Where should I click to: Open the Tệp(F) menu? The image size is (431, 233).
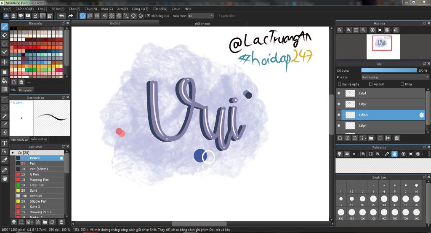click(x=7, y=9)
